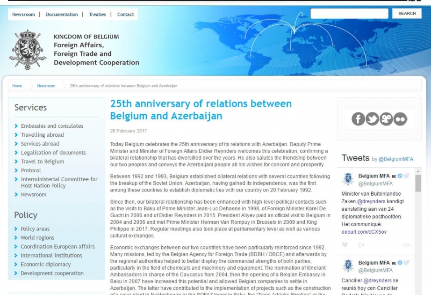Viewport: 431px width, 295px height.
Task: Open the Facebook social icon
Action: (x=358, y=119)
